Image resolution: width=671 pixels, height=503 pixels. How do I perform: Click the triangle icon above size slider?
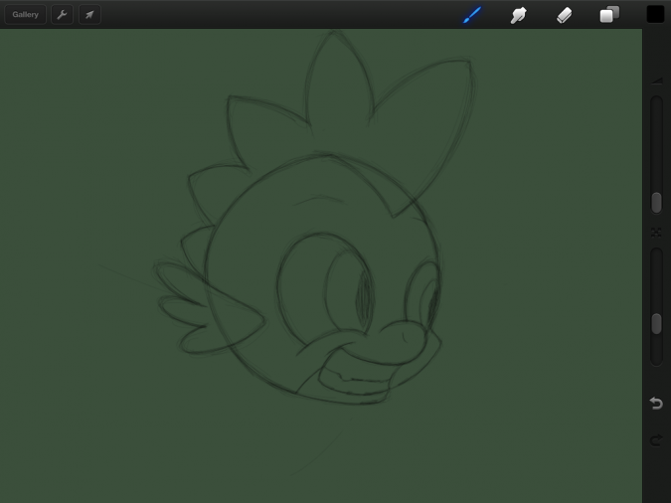point(656,82)
